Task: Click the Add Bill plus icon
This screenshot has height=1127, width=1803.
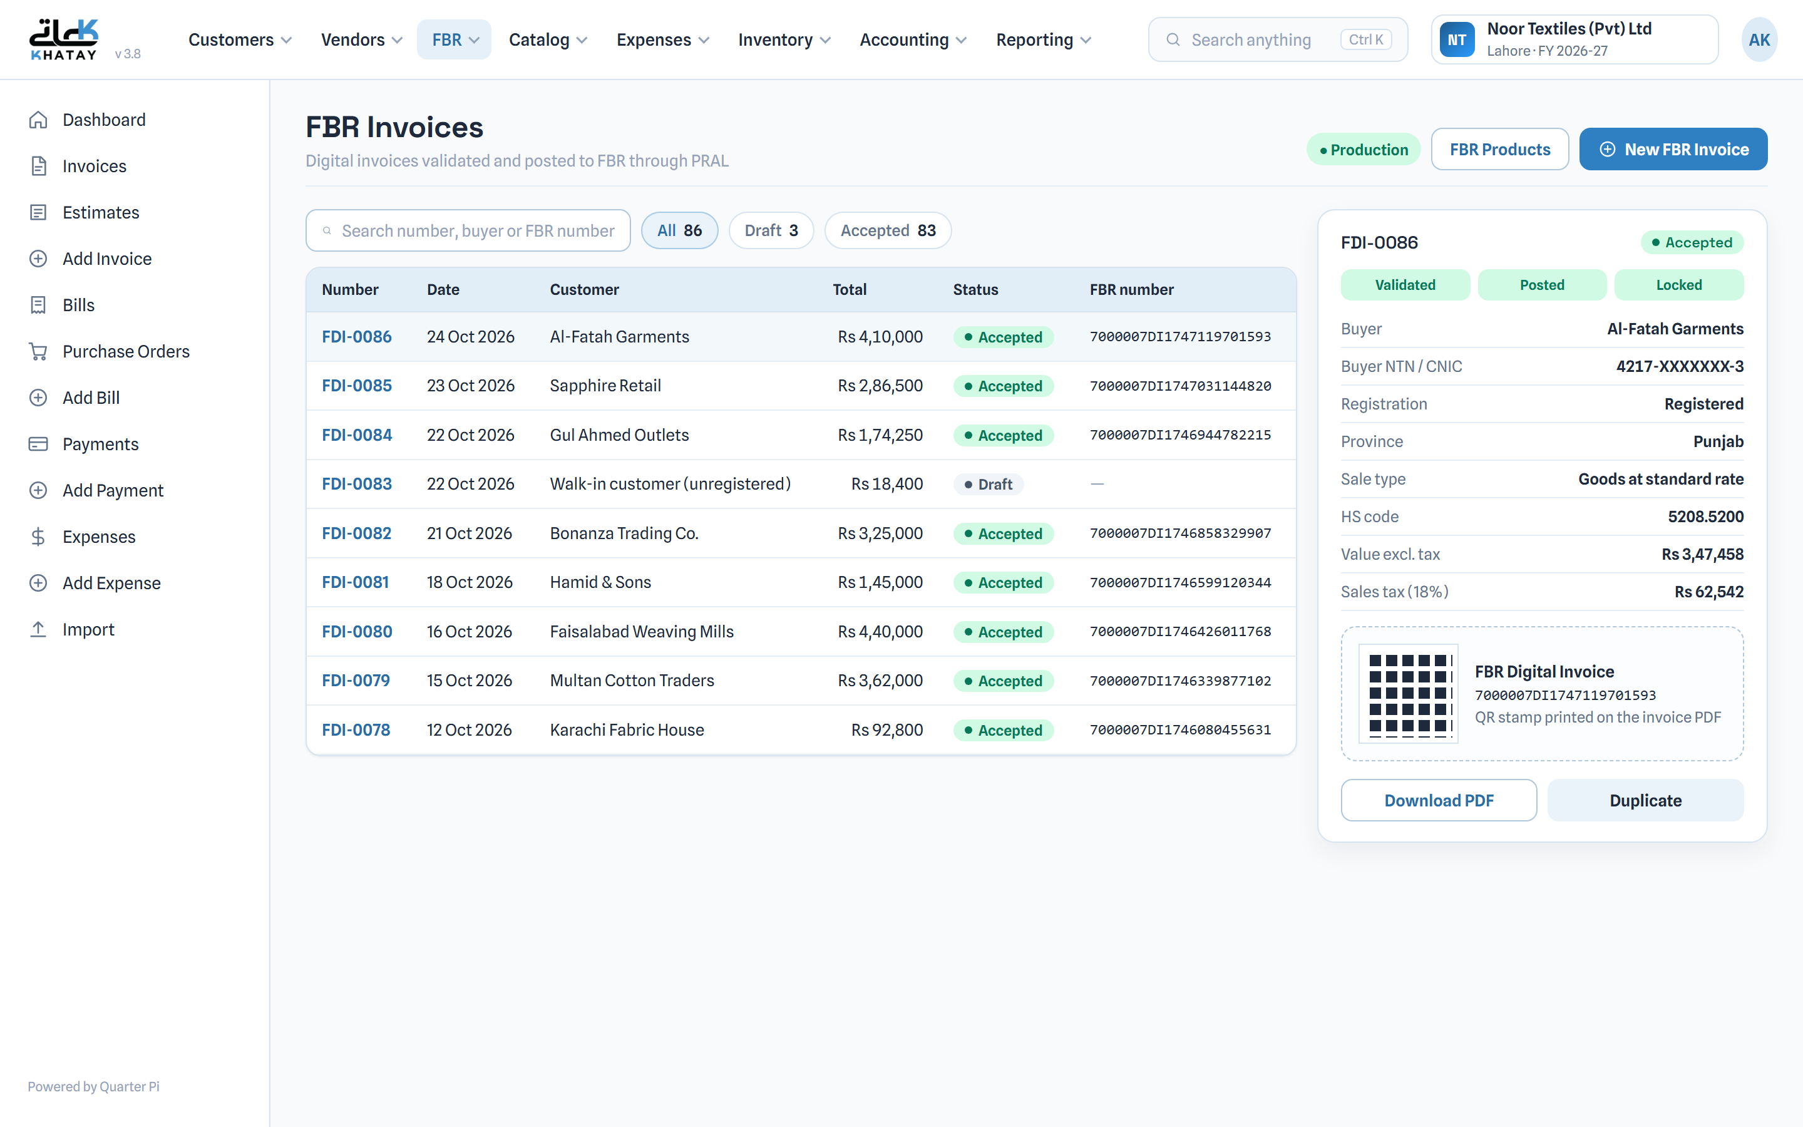Action: [x=38, y=398]
